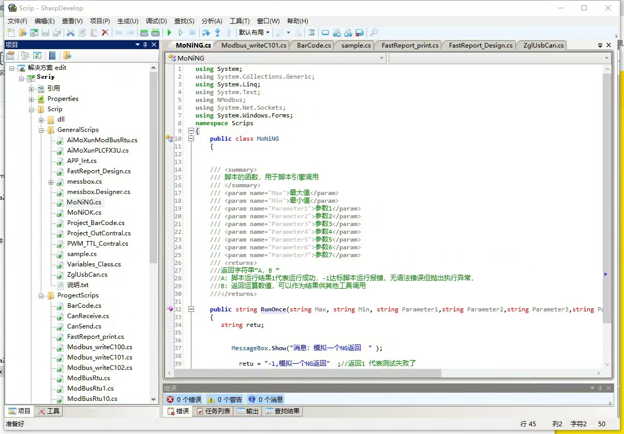Toggle the 0 个消息 messages filter
Image resolution: width=624 pixels, height=434 pixels.
coord(265,399)
